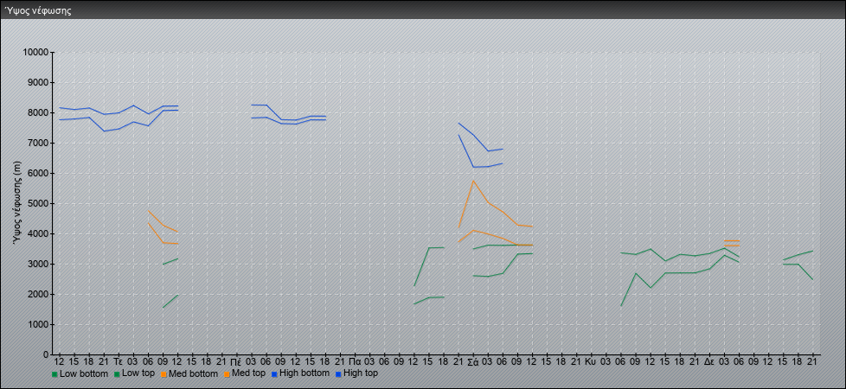Click the 'Πα' day label on the X axis

click(x=355, y=361)
